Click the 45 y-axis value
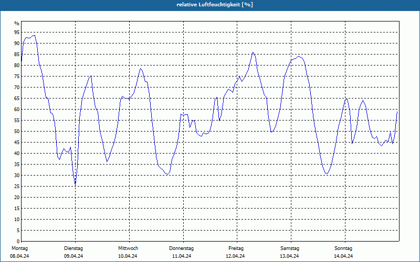 coord(17,142)
